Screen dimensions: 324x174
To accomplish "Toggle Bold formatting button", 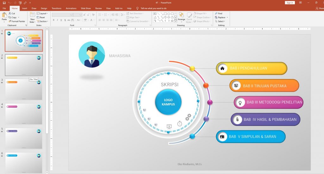I will (x=54, y=20).
